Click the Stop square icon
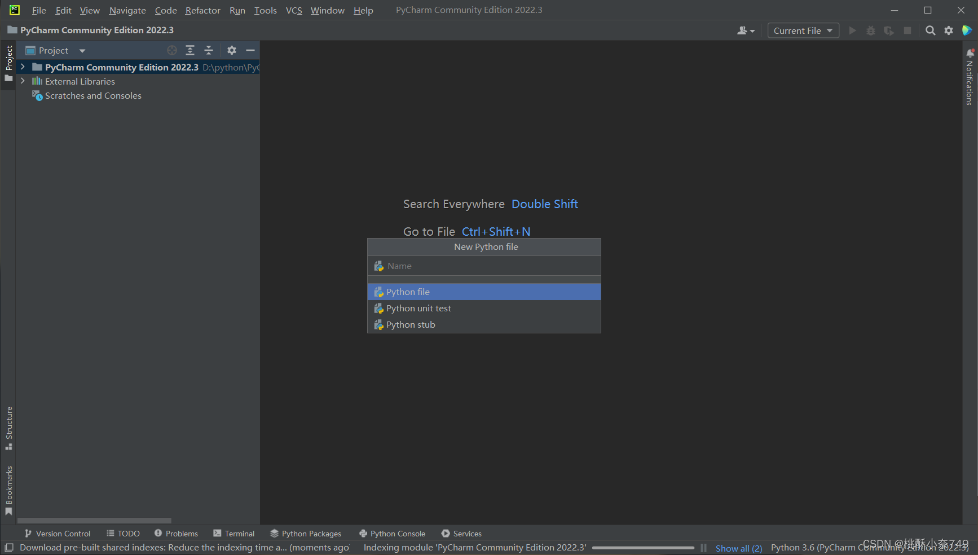 click(x=907, y=30)
